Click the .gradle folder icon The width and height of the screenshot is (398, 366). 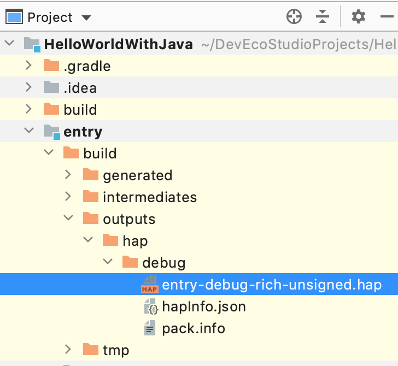coord(51,66)
